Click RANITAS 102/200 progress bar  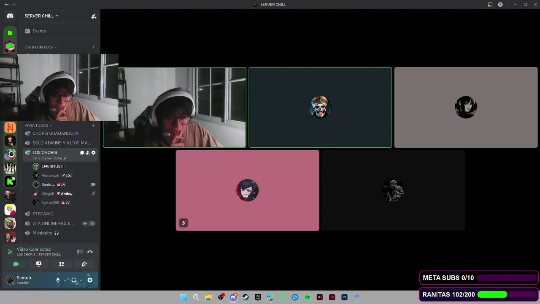click(x=506, y=294)
